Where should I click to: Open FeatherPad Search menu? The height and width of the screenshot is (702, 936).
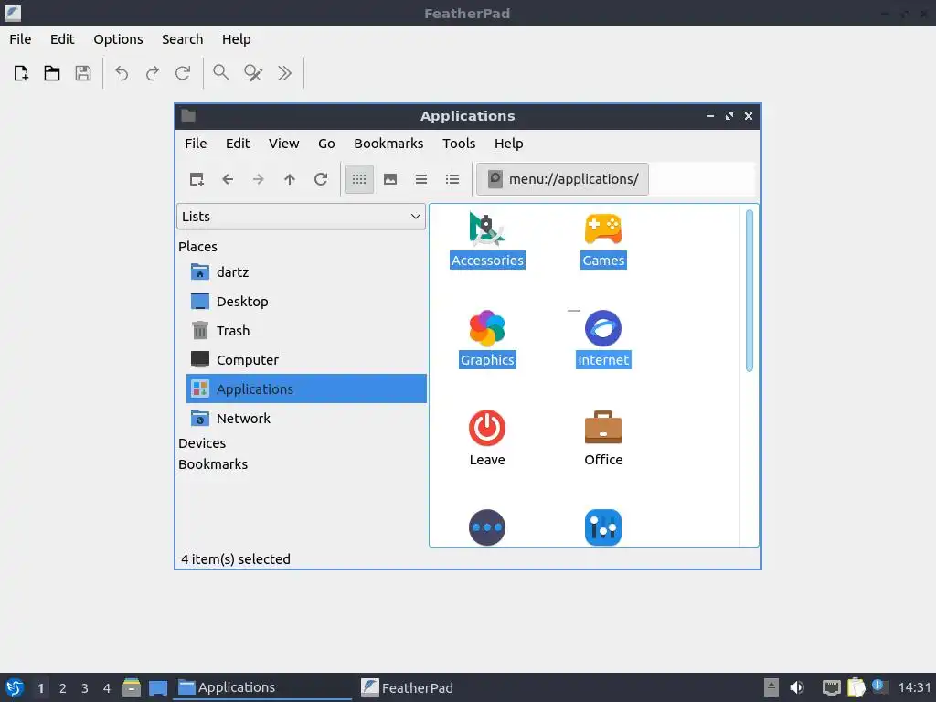[183, 39]
